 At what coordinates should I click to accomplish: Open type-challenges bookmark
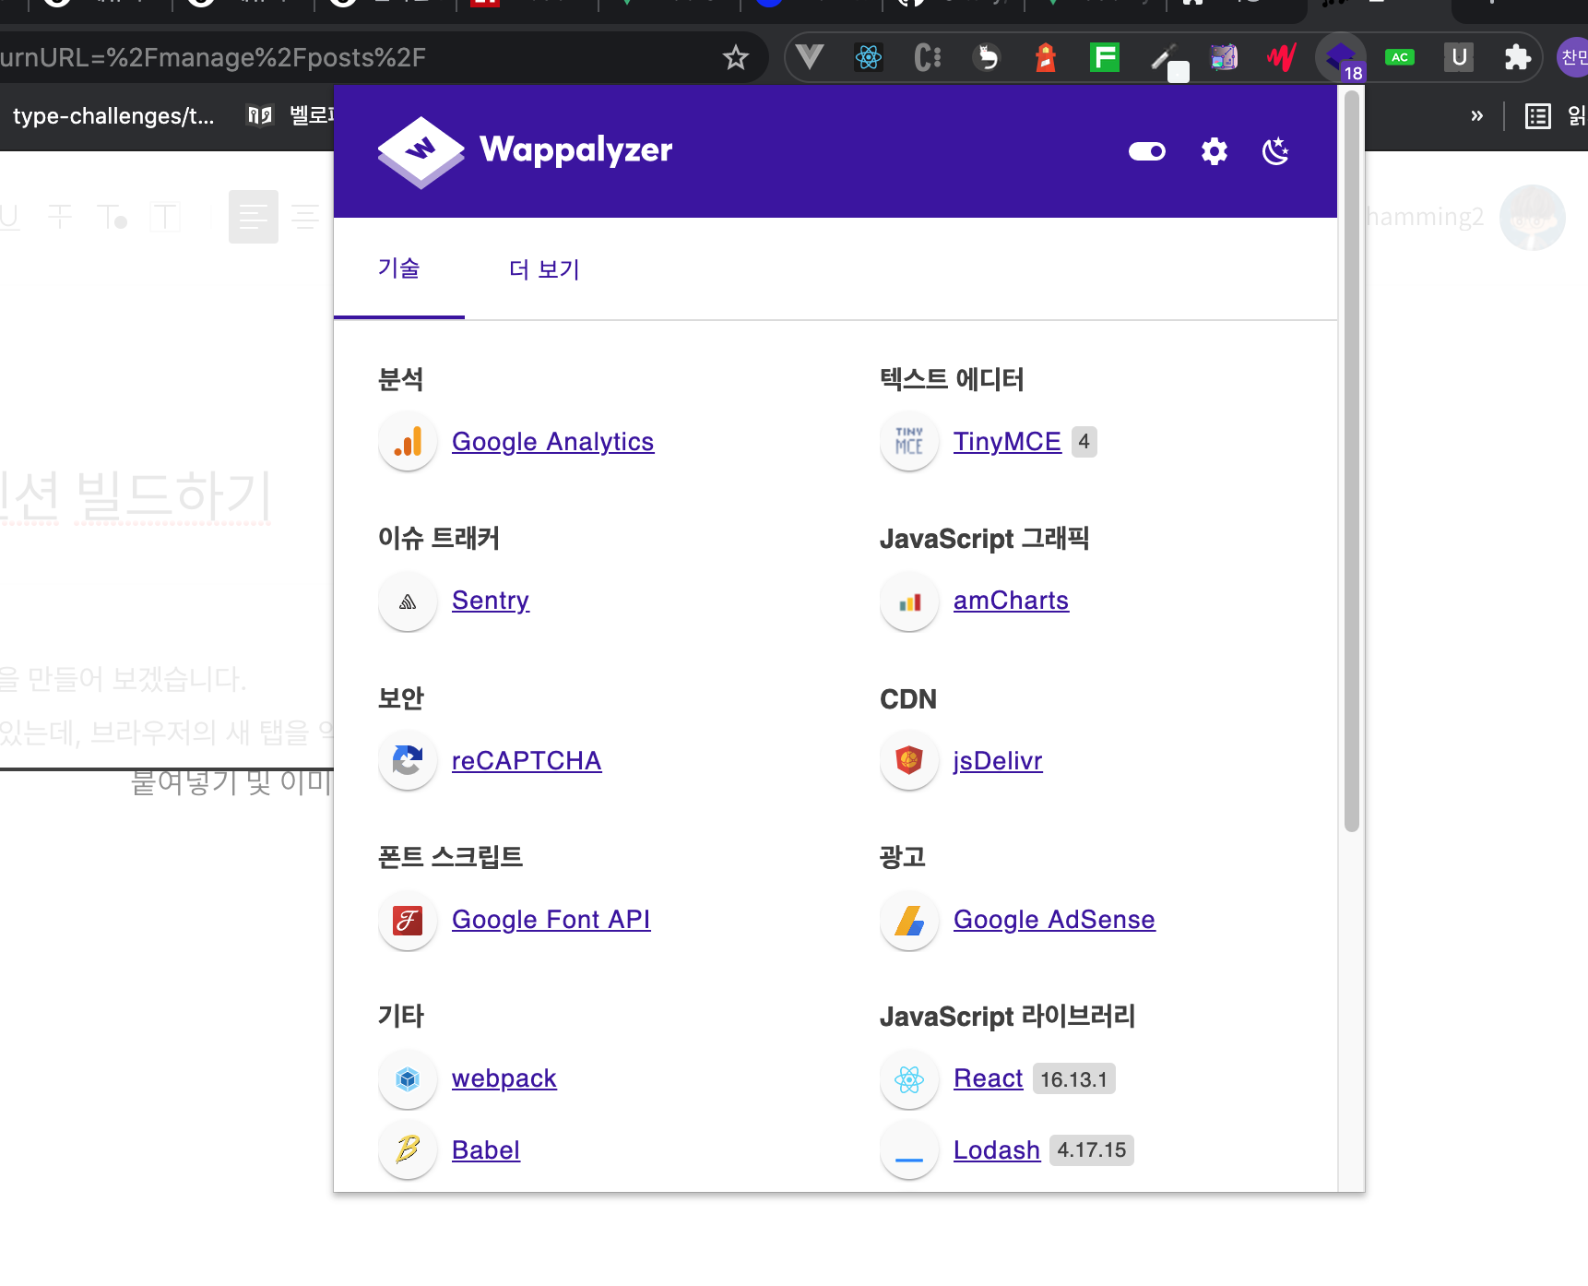113,116
